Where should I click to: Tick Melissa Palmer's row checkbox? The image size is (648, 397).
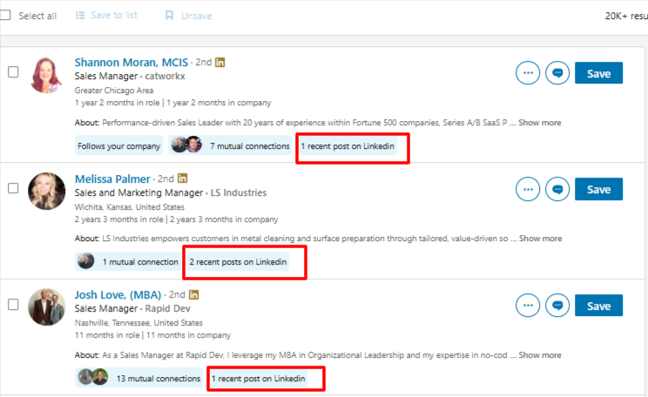pyautogui.click(x=13, y=188)
